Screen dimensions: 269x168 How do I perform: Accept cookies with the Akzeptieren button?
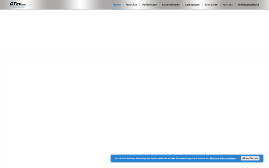click(250, 158)
